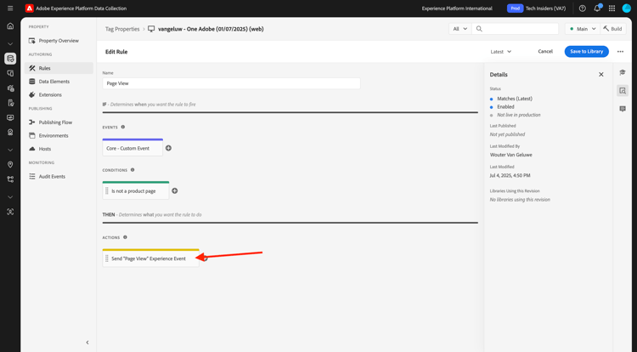The height and width of the screenshot is (352, 637).
Task: Click the Tag Properties breadcrumb link
Action: coord(122,29)
